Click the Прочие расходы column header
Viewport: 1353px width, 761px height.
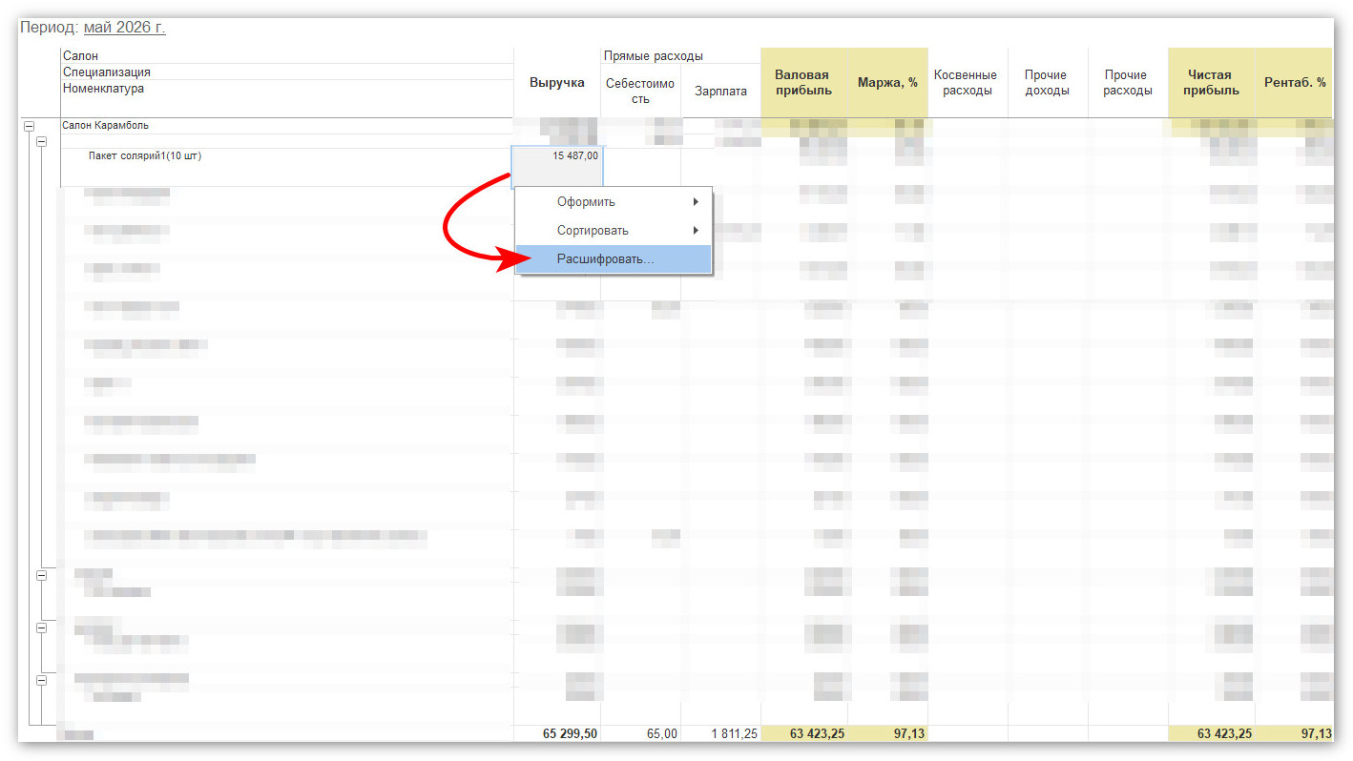[1126, 83]
